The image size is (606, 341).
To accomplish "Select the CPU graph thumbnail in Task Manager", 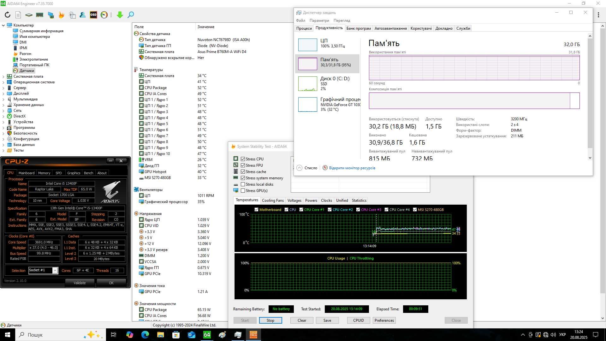I will [308, 45].
